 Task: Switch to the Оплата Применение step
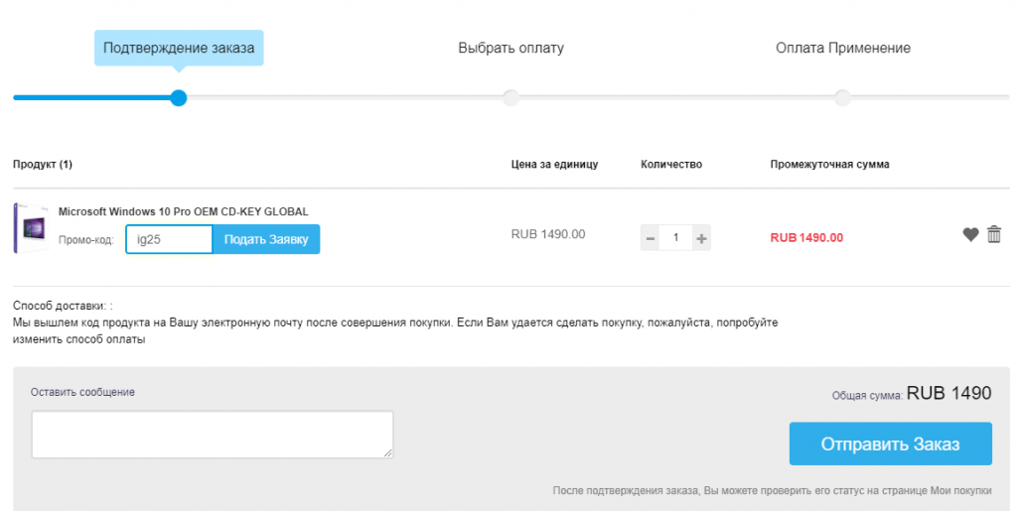coord(842,48)
